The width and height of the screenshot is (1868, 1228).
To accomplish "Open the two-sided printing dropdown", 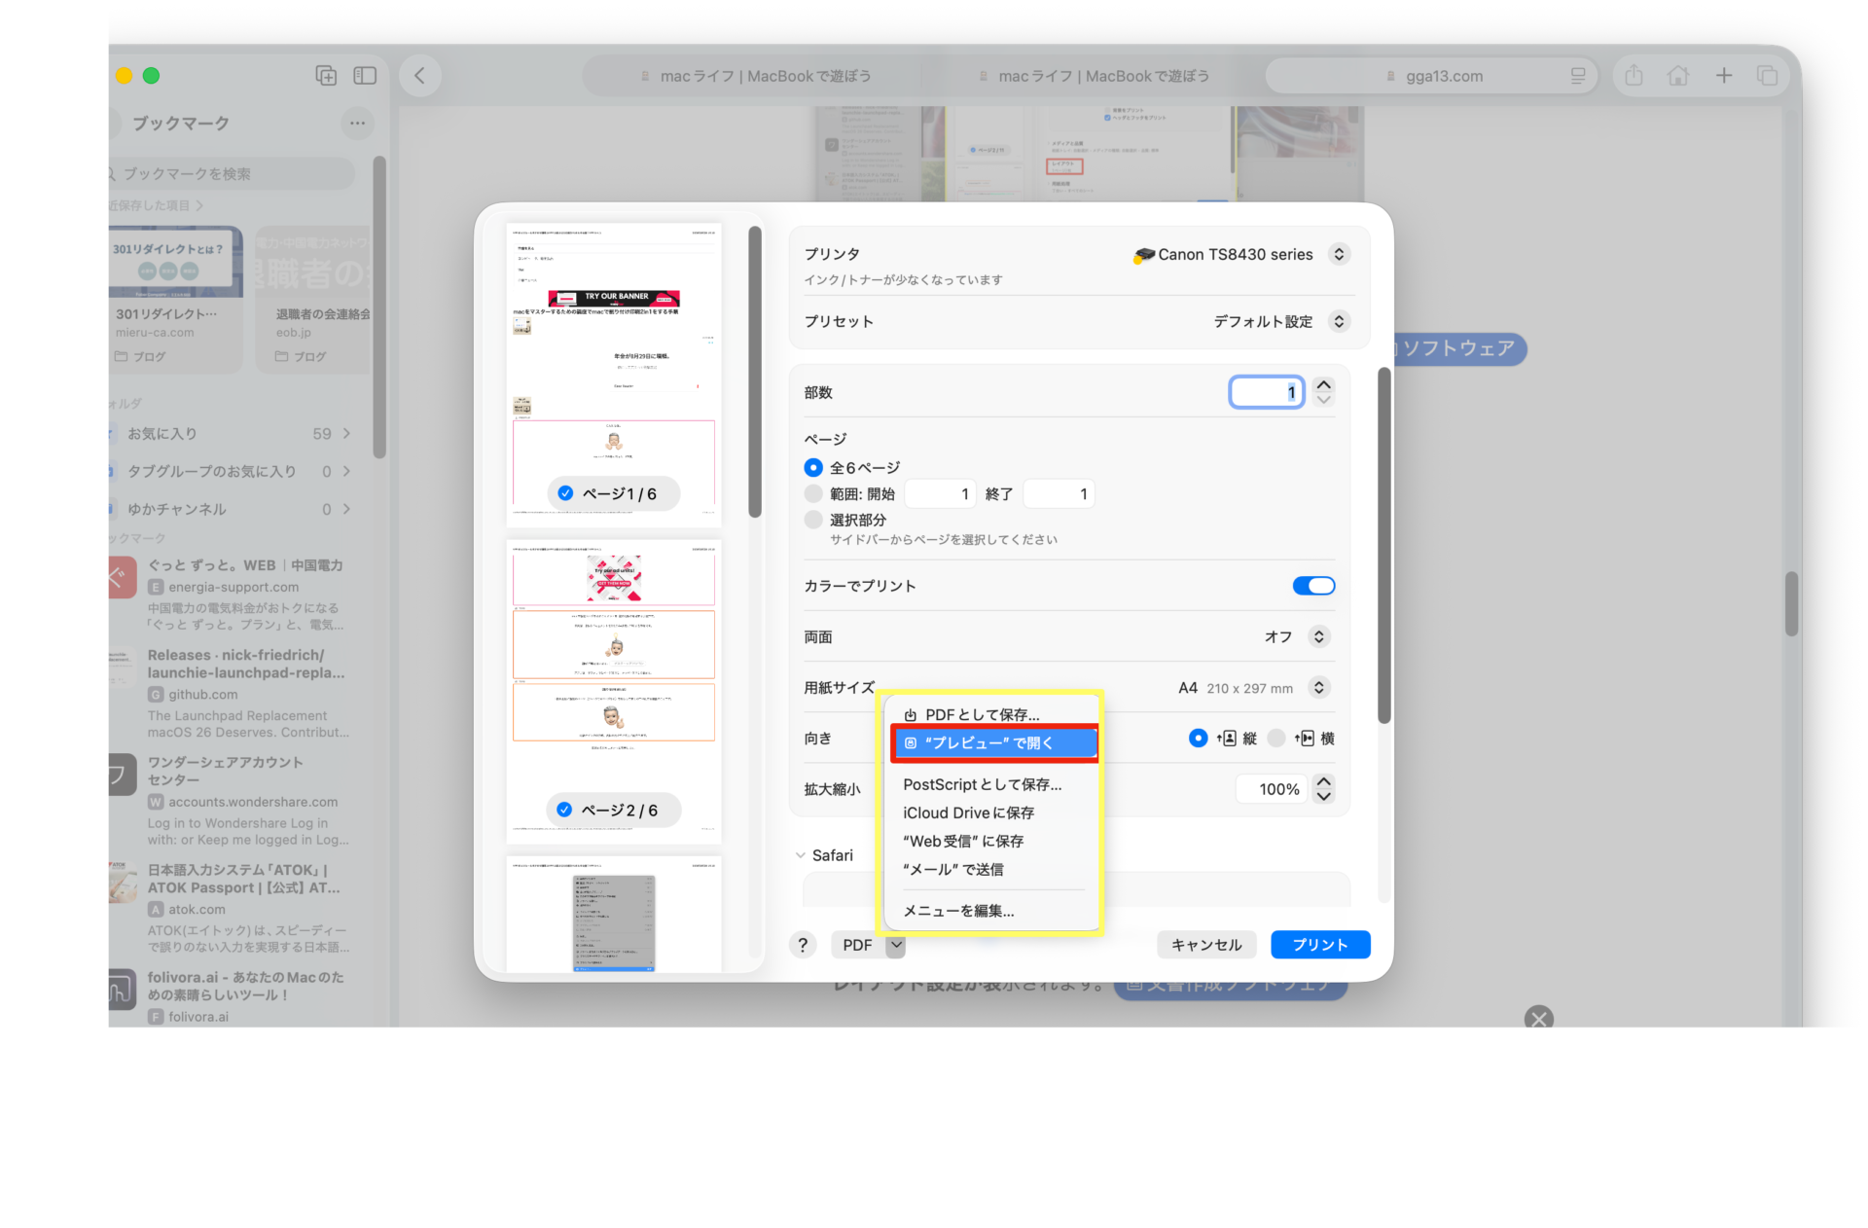I will (x=1319, y=637).
